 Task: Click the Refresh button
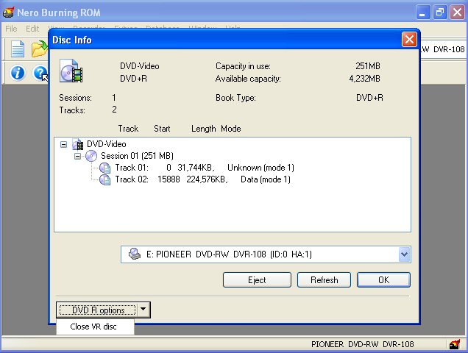(x=324, y=280)
